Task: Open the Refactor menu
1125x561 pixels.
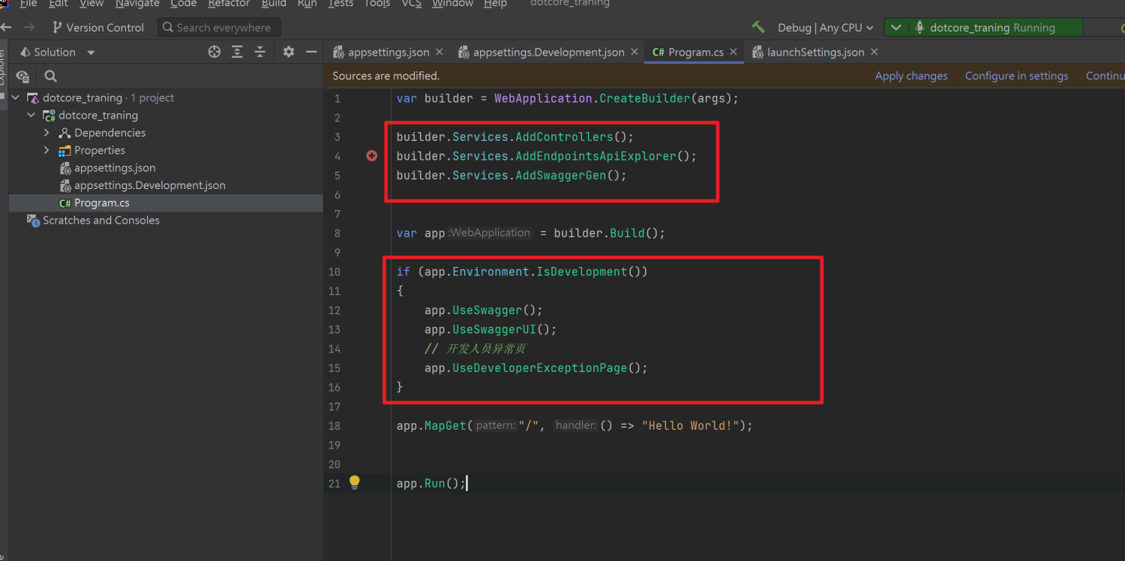Action: pos(229,4)
